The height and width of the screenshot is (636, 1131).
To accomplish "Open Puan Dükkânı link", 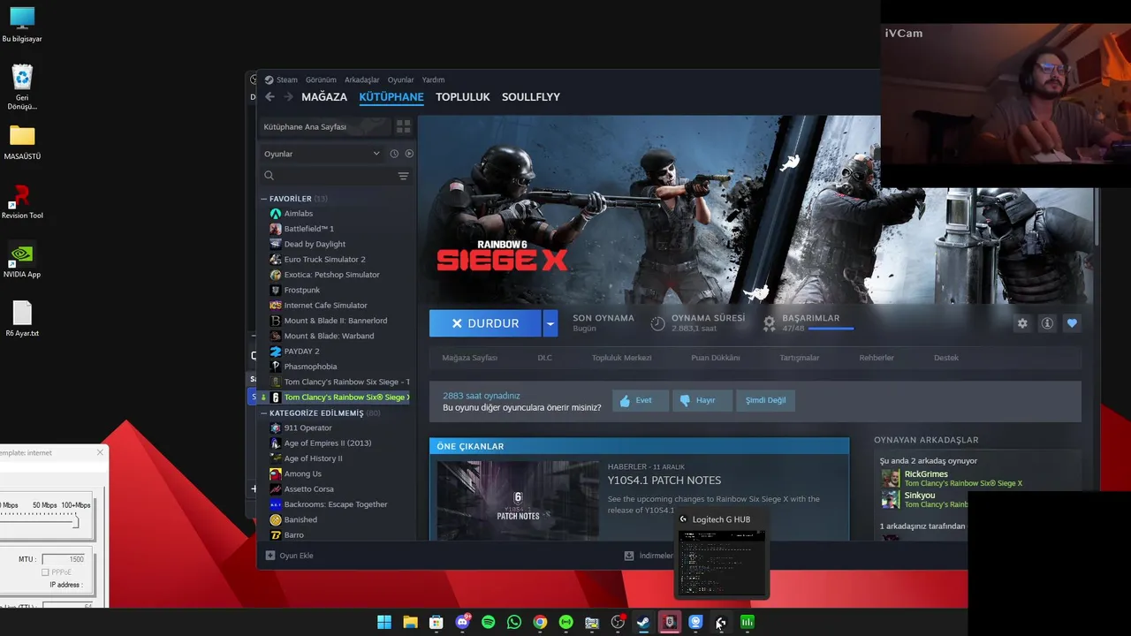I will (x=716, y=358).
